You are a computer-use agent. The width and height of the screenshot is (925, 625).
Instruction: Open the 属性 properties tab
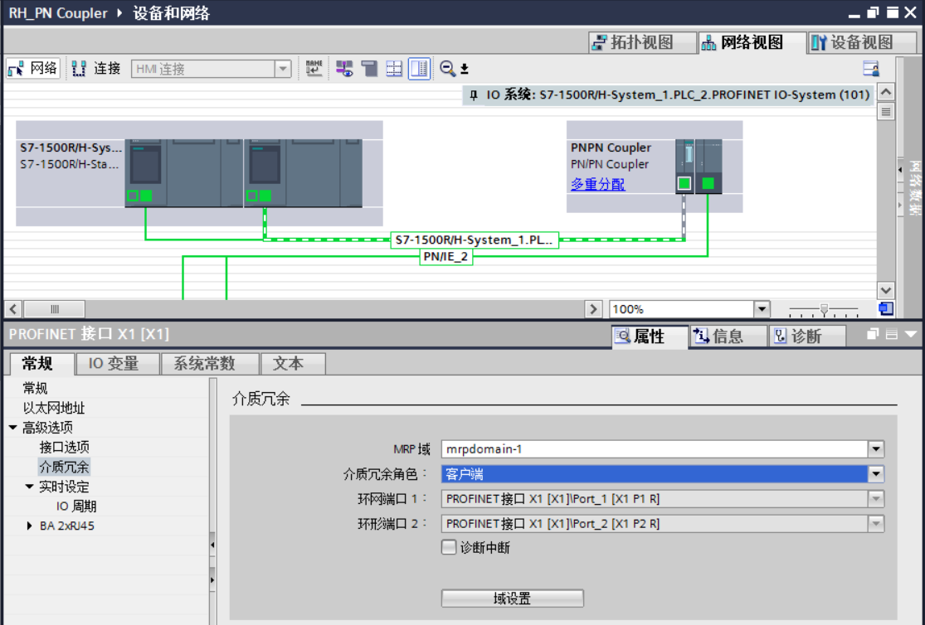coord(650,336)
